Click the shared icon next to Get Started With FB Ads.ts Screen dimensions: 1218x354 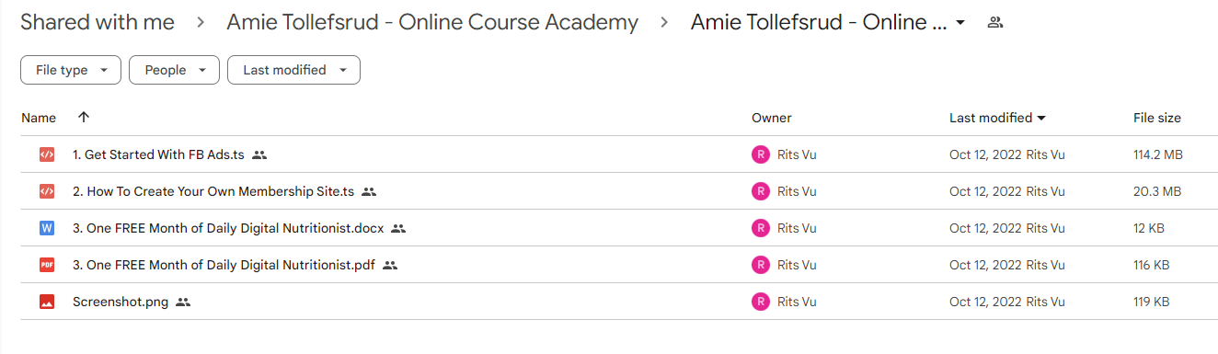(259, 155)
